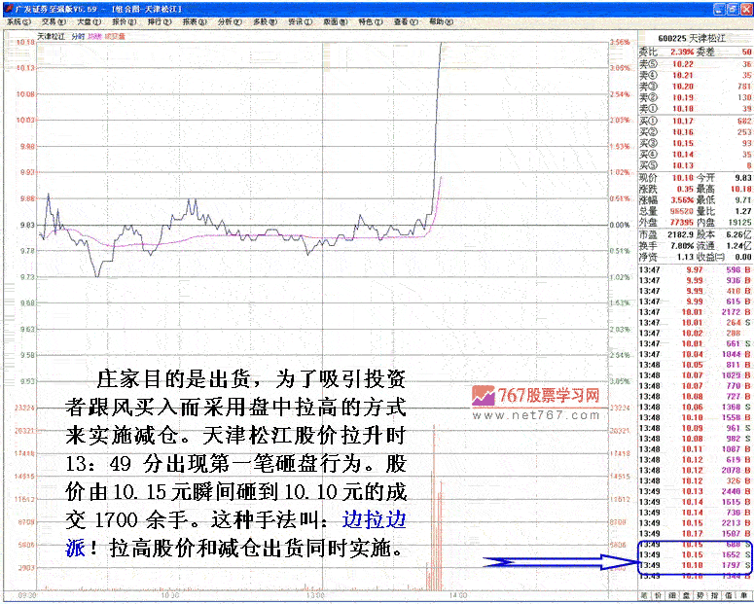The height and width of the screenshot is (604, 754).
Task: Open the 系统 menu
Action: 17,20
